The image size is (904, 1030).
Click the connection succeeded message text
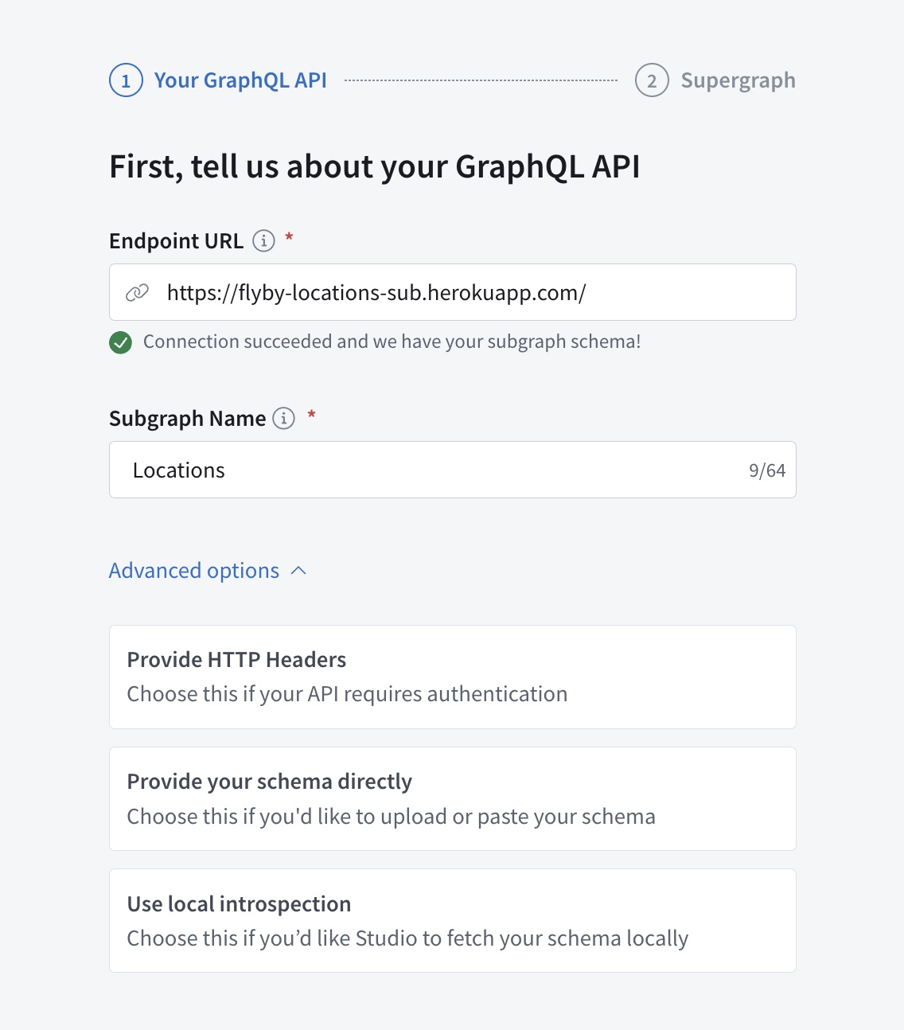(x=391, y=341)
